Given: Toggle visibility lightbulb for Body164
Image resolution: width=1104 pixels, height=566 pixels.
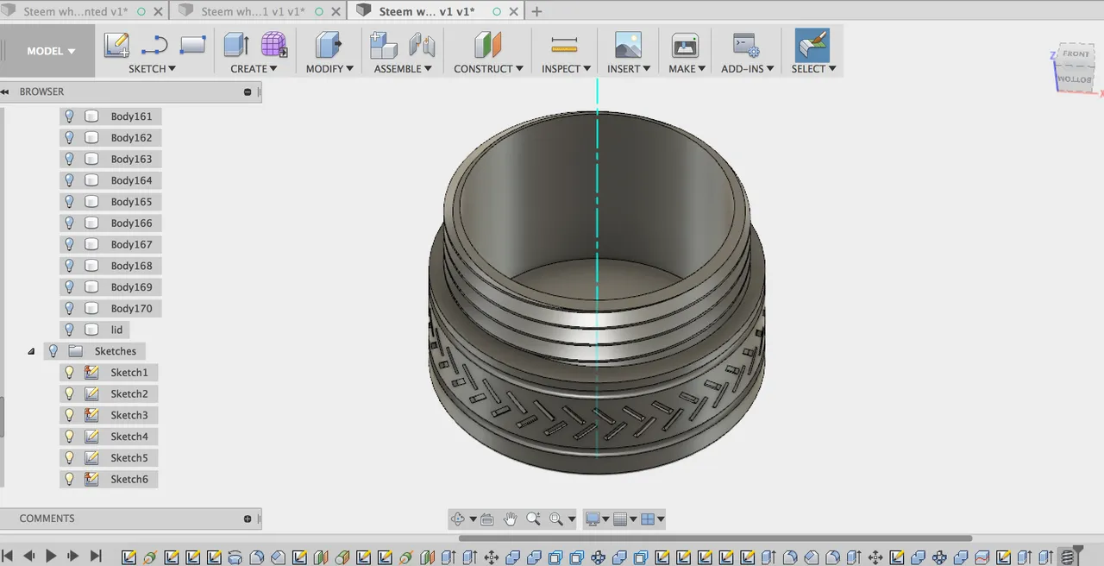Looking at the screenshot, I should tap(70, 180).
